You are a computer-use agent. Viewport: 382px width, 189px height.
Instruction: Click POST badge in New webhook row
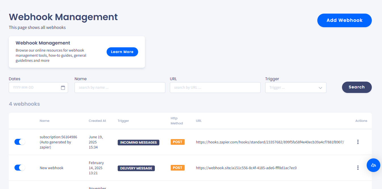[x=178, y=168]
